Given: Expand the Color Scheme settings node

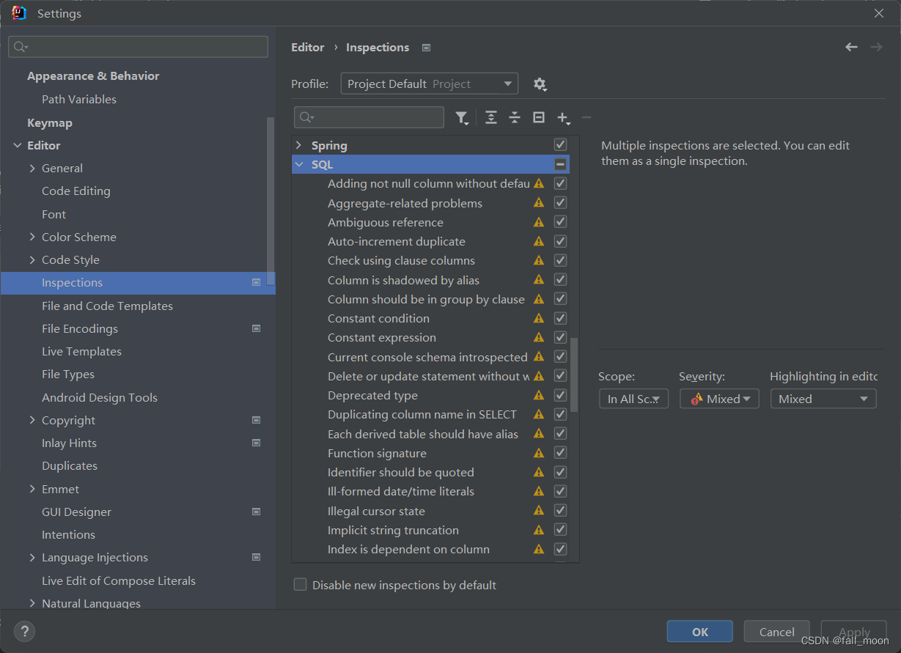Looking at the screenshot, I should pos(32,237).
